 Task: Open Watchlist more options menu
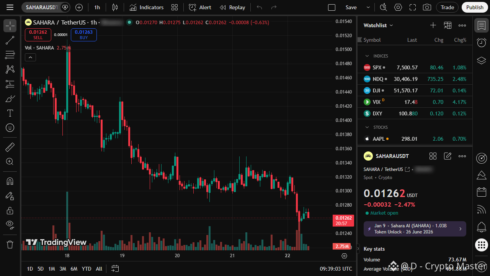pyautogui.click(x=462, y=25)
